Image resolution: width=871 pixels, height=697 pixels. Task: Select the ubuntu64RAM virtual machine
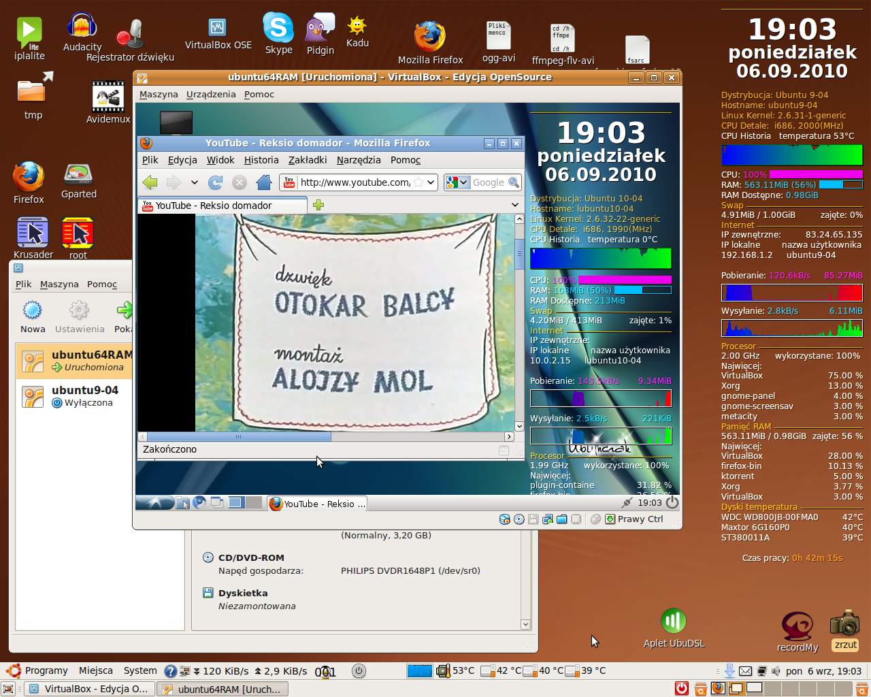[x=74, y=361]
